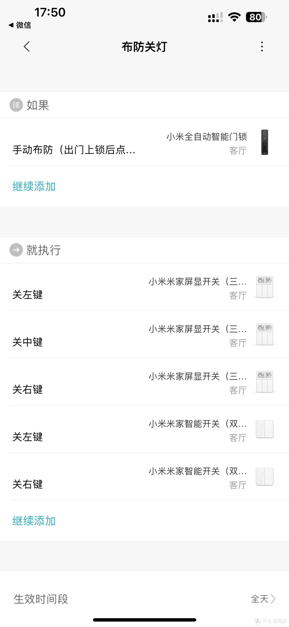The width and height of the screenshot is (289, 627).
Task: Click 继续添加 under the 就执行 section
Action: [34, 521]
